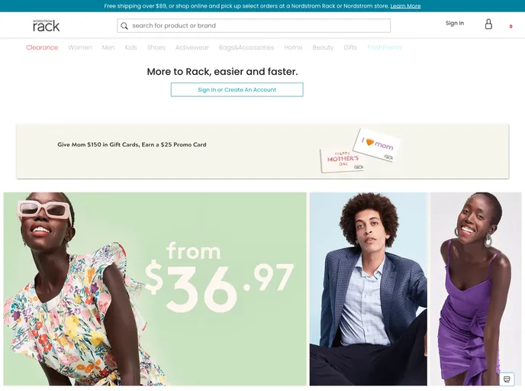Open the Clearance menu
Viewport: 525px width, 391px height.
point(42,47)
